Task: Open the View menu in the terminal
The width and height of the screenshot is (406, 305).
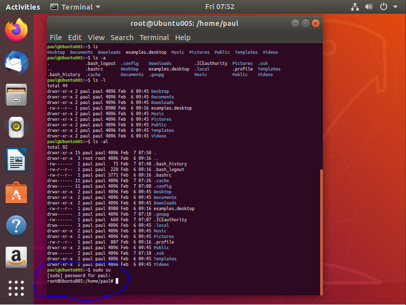Action: click(x=96, y=38)
